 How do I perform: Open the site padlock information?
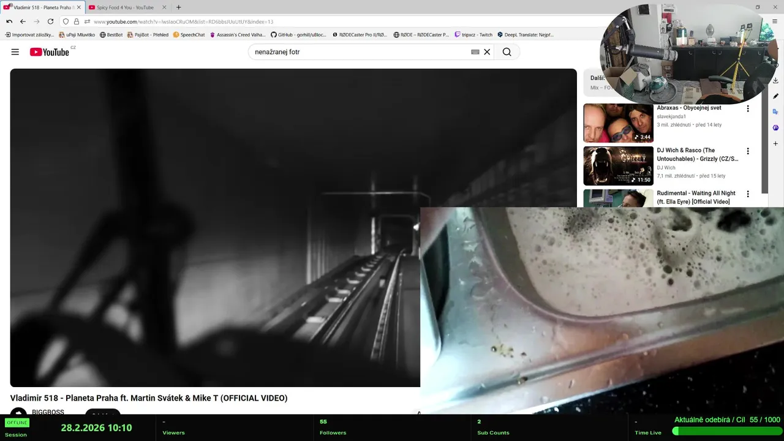click(x=77, y=21)
